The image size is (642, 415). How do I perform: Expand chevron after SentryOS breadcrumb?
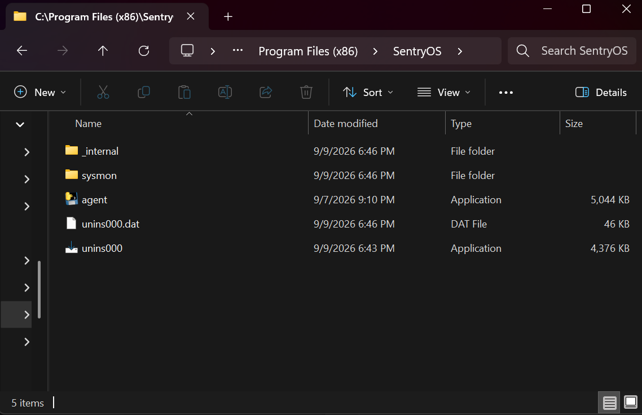[x=460, y=51]
